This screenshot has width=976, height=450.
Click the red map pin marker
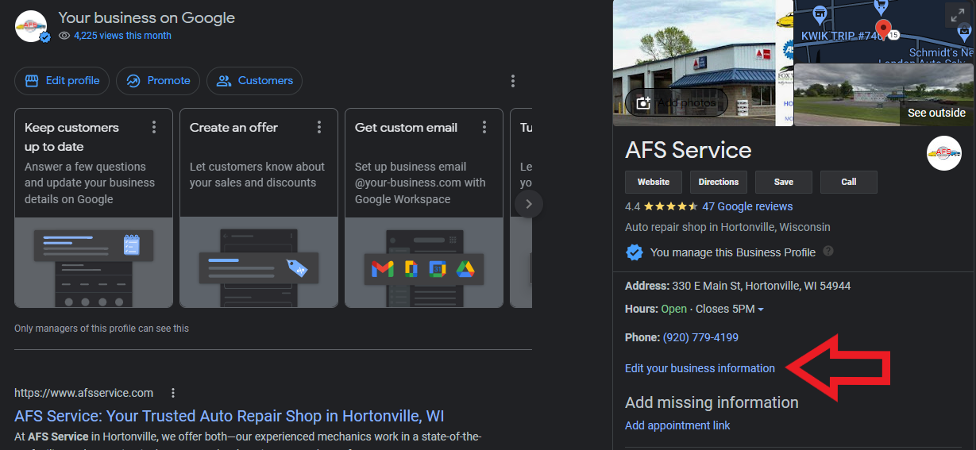(x=882, y=31)
